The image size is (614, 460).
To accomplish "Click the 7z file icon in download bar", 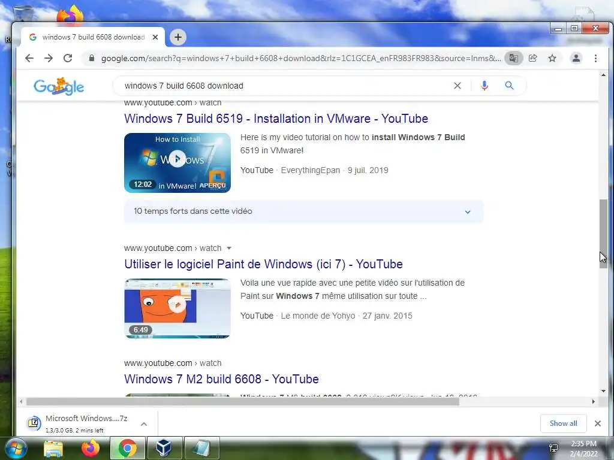I will 34,423.
